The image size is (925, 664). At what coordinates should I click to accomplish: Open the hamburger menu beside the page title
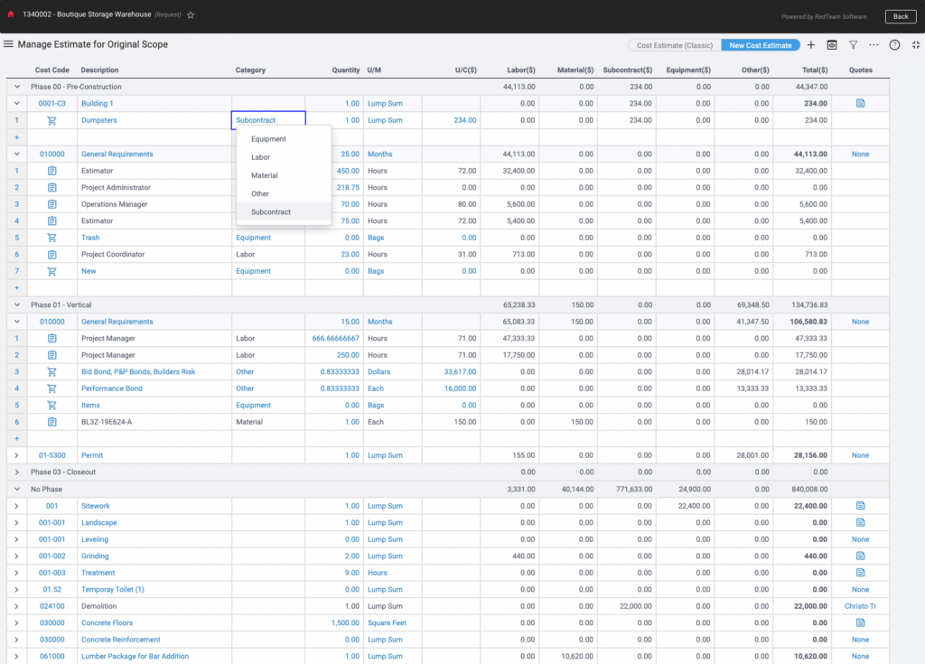coord(10,43)
